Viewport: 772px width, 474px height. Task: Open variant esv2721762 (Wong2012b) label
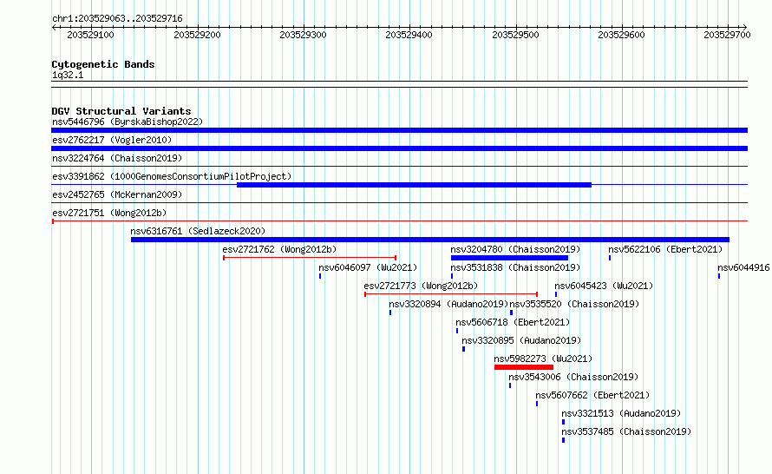pyautogui.click(x=279, y=249)
